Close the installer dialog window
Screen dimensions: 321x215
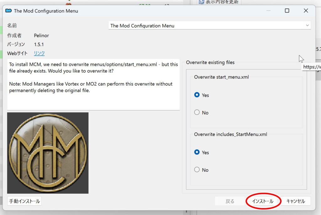coord(306,11)
